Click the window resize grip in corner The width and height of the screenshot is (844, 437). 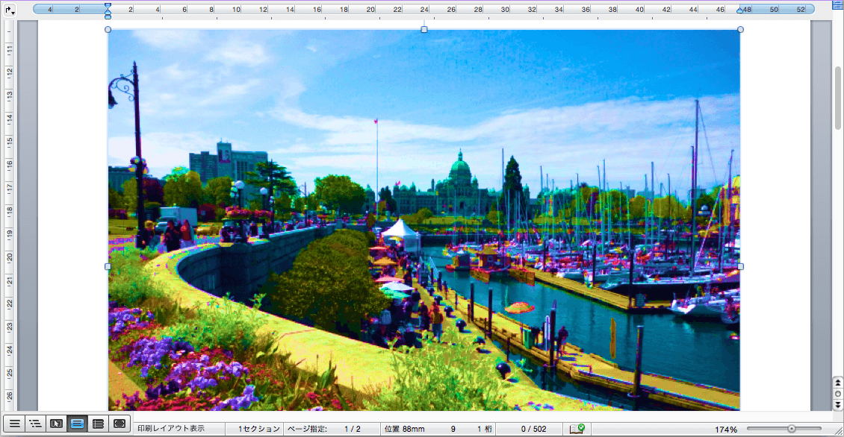pos(838,430)
